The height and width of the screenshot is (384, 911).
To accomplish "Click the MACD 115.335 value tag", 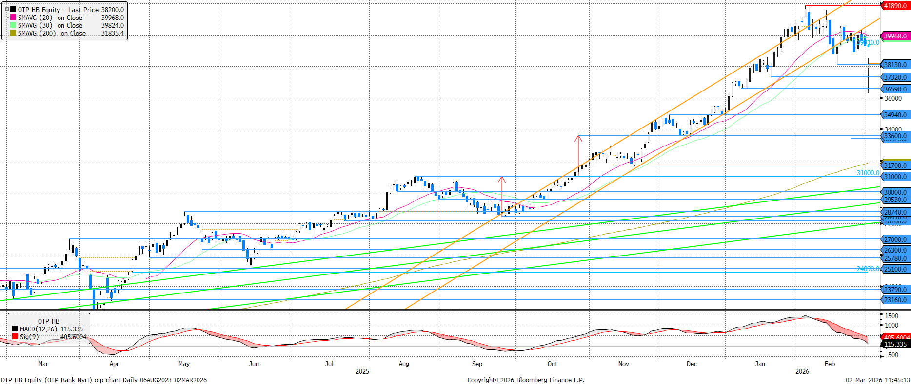I will [895, 344].
